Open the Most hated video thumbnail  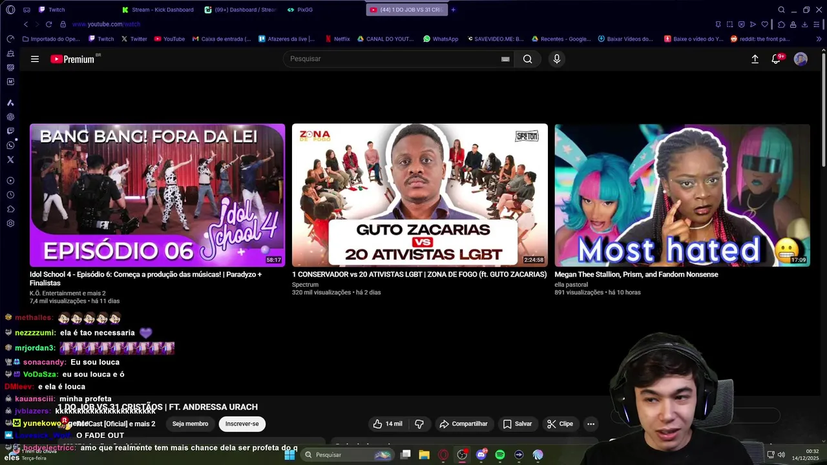pos(682,195)
